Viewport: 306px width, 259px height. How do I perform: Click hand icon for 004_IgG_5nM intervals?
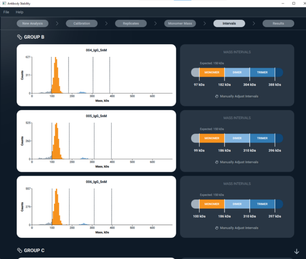217,96
